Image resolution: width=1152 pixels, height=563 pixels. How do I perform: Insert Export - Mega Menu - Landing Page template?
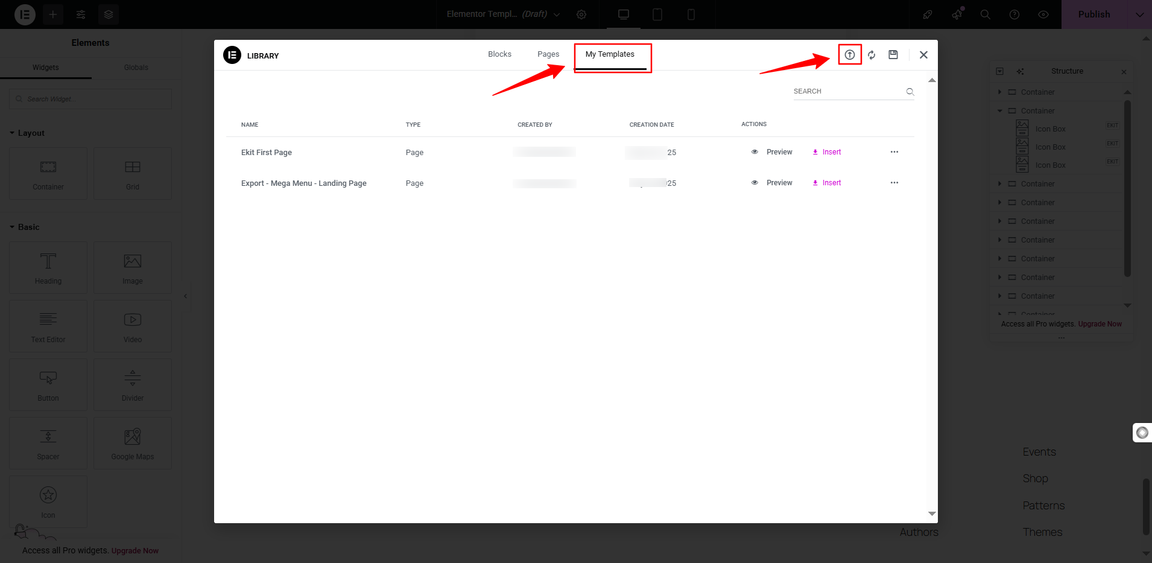[x=827, y=183]
